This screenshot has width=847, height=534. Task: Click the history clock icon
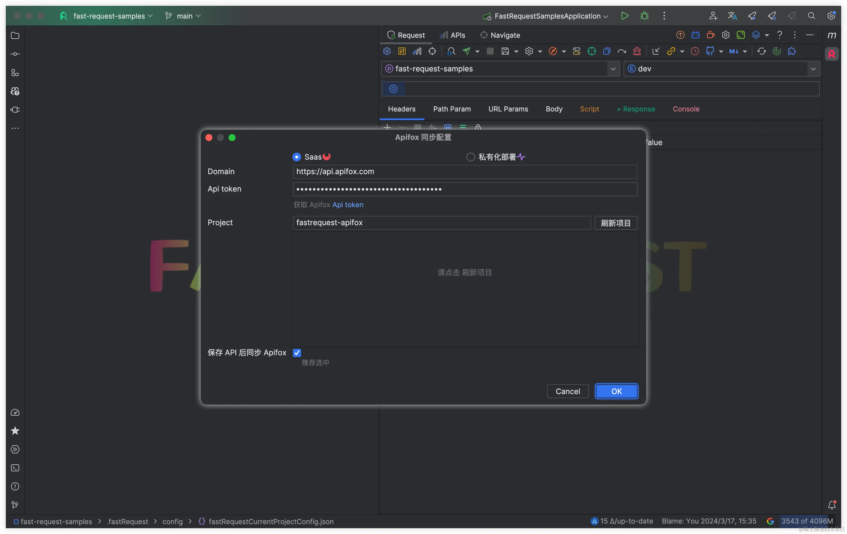pos(695,51)
